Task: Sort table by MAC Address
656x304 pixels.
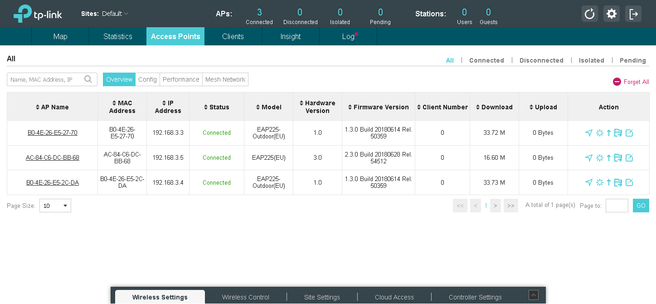Action: pyautogui.click(x=122, y=107)
